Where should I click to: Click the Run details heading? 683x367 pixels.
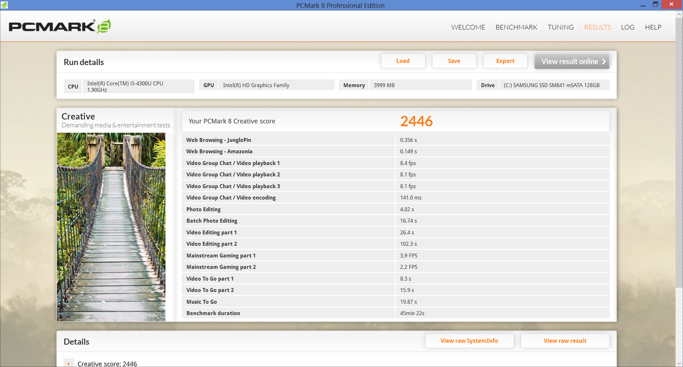[x=84, y=62]
